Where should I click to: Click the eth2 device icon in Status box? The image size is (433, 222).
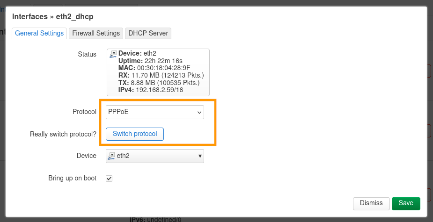tap(113, 54)
